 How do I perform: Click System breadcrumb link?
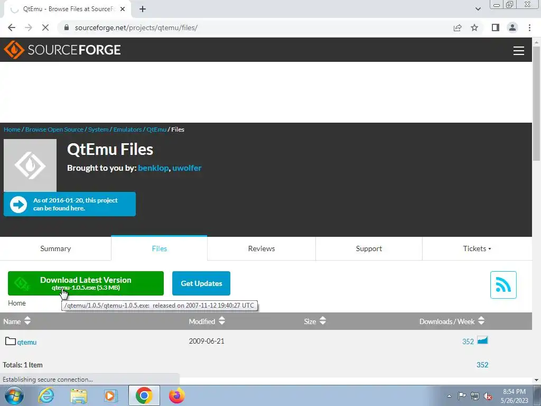click(x=98, y=130)
